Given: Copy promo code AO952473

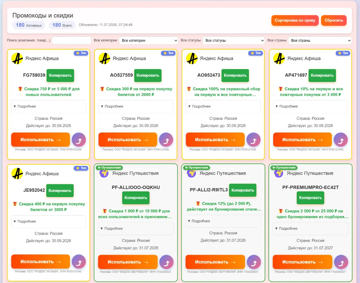Looking at the screenshot, I should pos(235,75).
